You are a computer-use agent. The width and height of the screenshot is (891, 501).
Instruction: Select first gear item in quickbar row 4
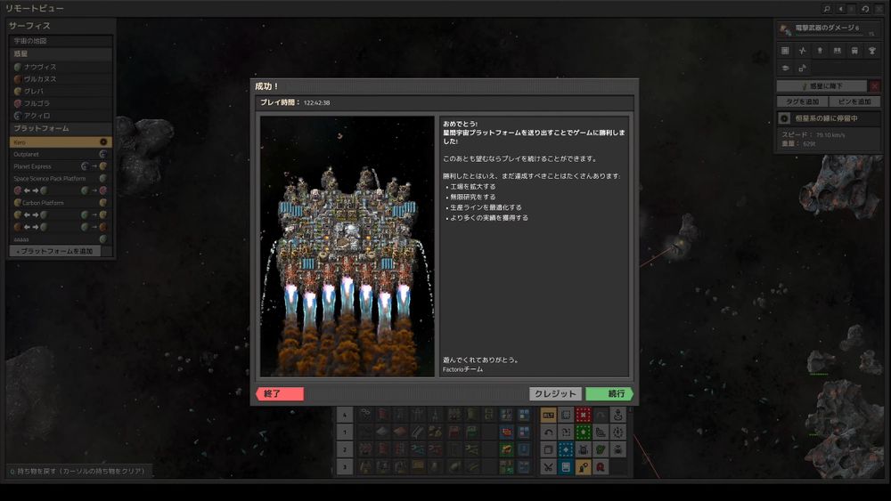click(x=365, y=415)
